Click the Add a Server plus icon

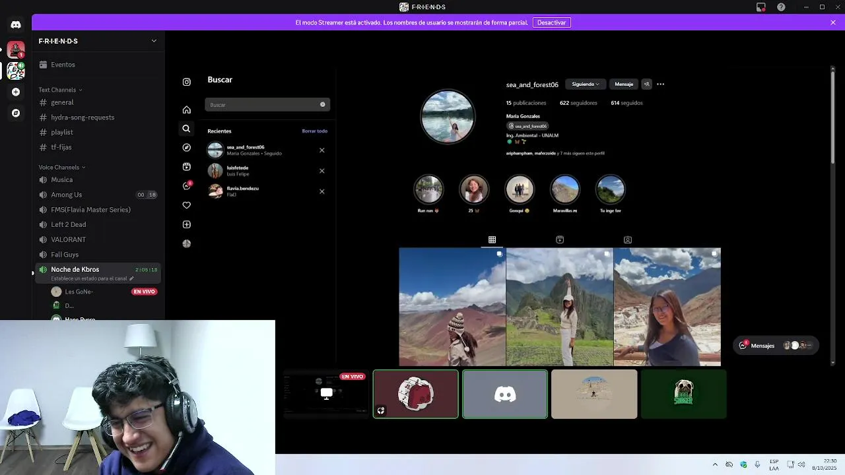click(x=16, y=92)
